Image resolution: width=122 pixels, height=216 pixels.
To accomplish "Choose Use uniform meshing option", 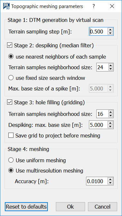I will click(x=11, y=160).
